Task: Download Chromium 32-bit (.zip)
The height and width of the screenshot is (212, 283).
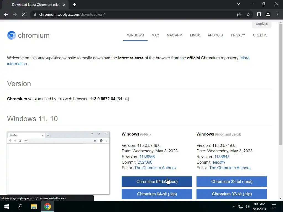Action: coord(232,194)
